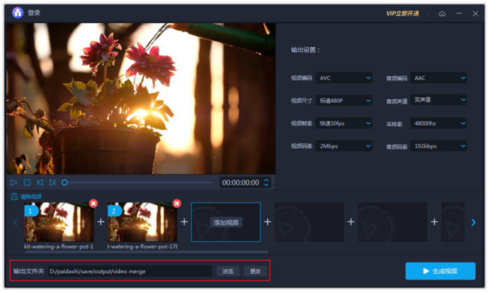
Task: Open the AAC audio codec dropdown
Action: click(x=439, y=78)
